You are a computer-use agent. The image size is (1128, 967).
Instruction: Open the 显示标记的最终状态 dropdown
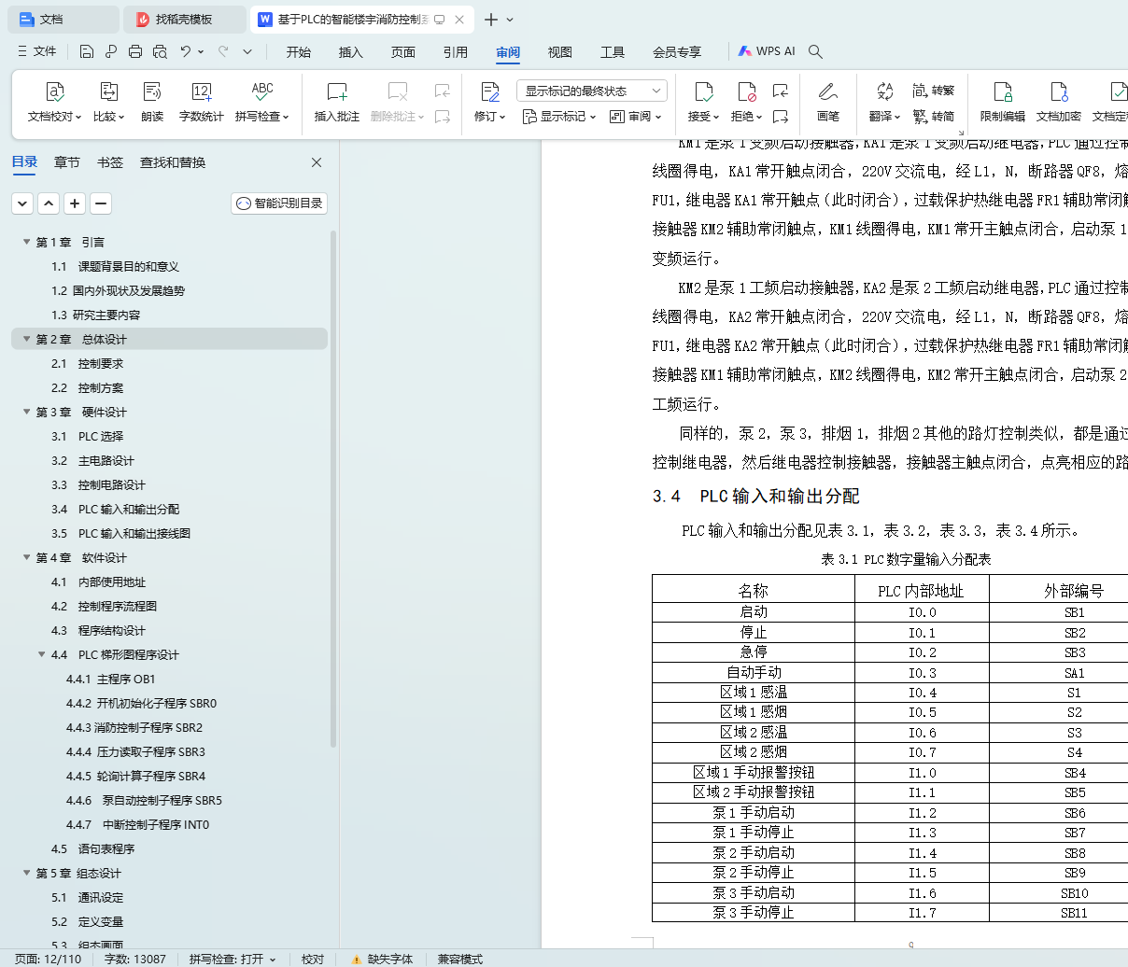[x=592, y=91]
